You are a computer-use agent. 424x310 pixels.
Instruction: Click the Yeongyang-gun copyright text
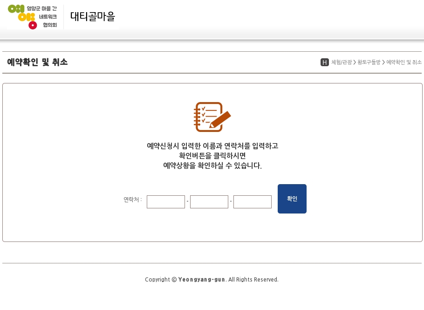[212, 280]
